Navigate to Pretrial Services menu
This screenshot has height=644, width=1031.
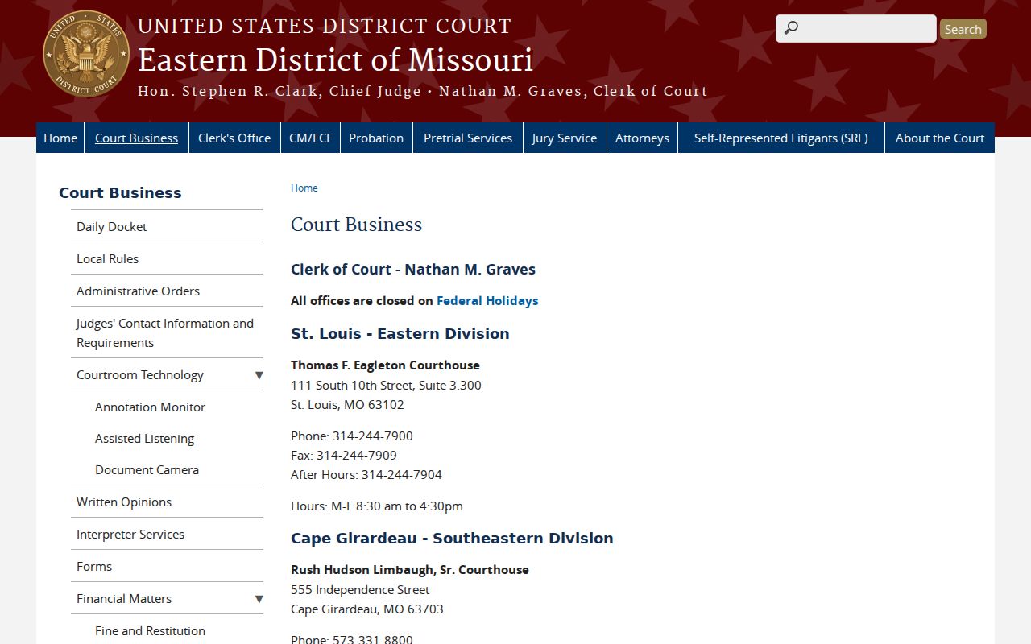click(468, 138)
